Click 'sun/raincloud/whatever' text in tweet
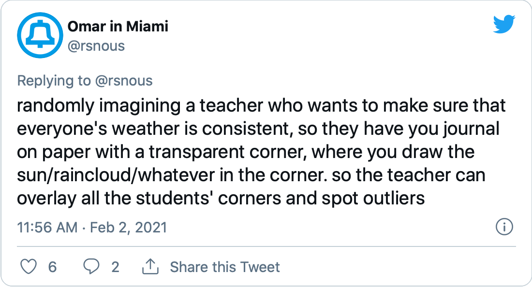Screen dimensions: 532x288 click(116, 175)
